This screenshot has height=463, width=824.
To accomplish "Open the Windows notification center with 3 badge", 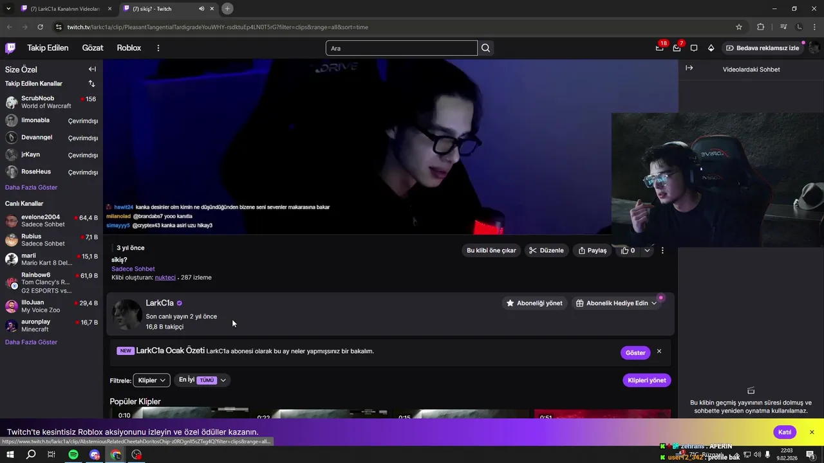I will pos(811,455).
